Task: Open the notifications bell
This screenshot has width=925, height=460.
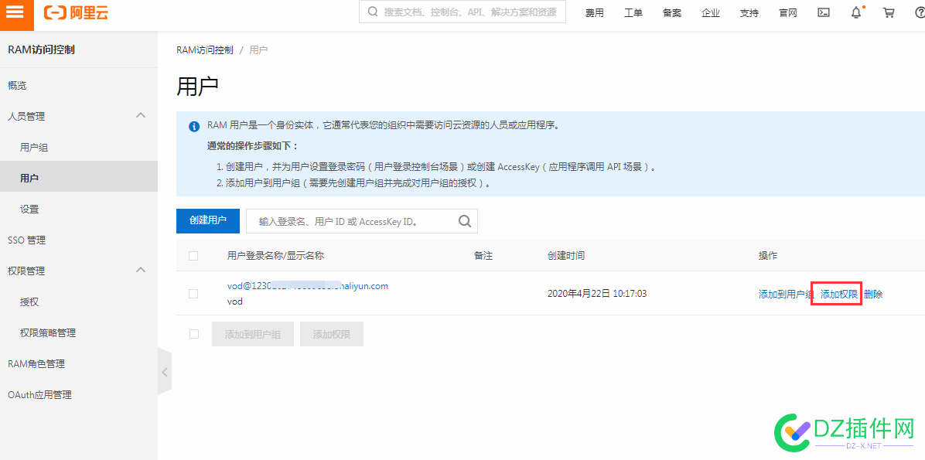Action: click(857, 12)
